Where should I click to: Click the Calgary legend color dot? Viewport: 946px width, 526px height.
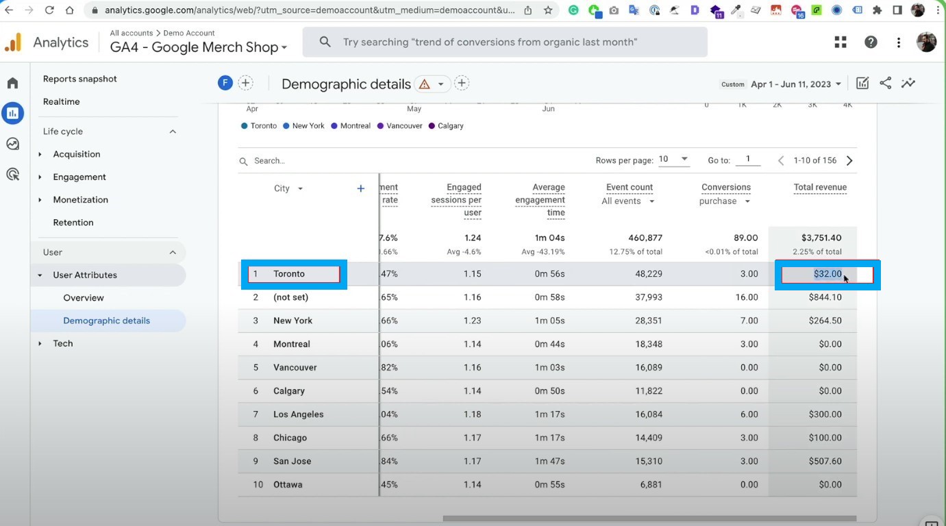pyautogui.click(x=432, y=126)
